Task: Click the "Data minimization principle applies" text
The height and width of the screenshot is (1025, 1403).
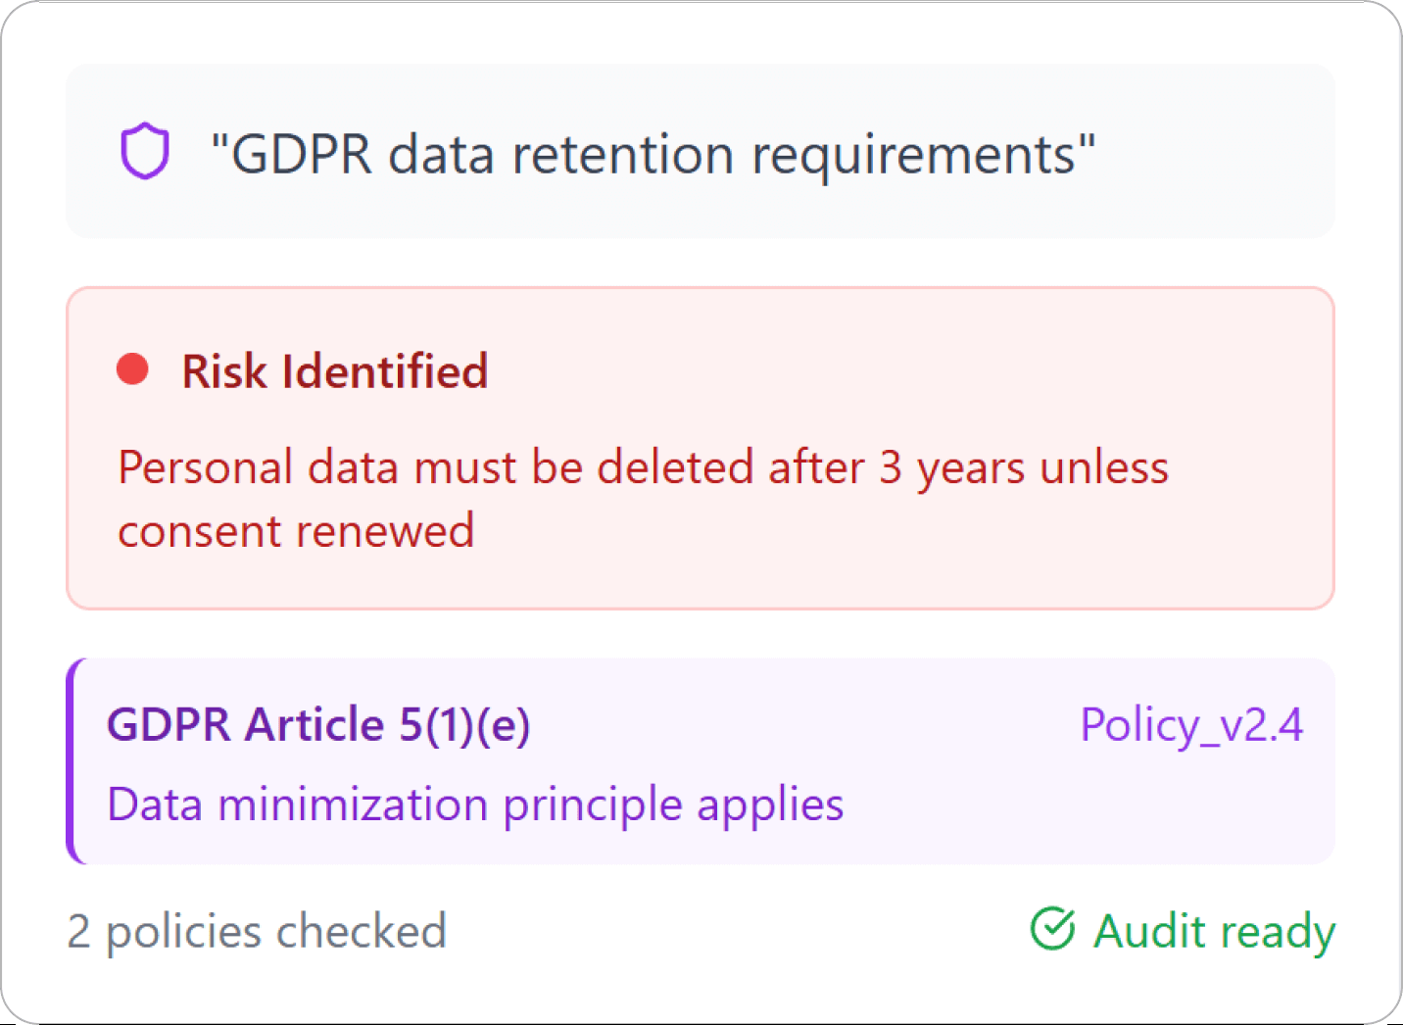Action: (x=475, y=805)
